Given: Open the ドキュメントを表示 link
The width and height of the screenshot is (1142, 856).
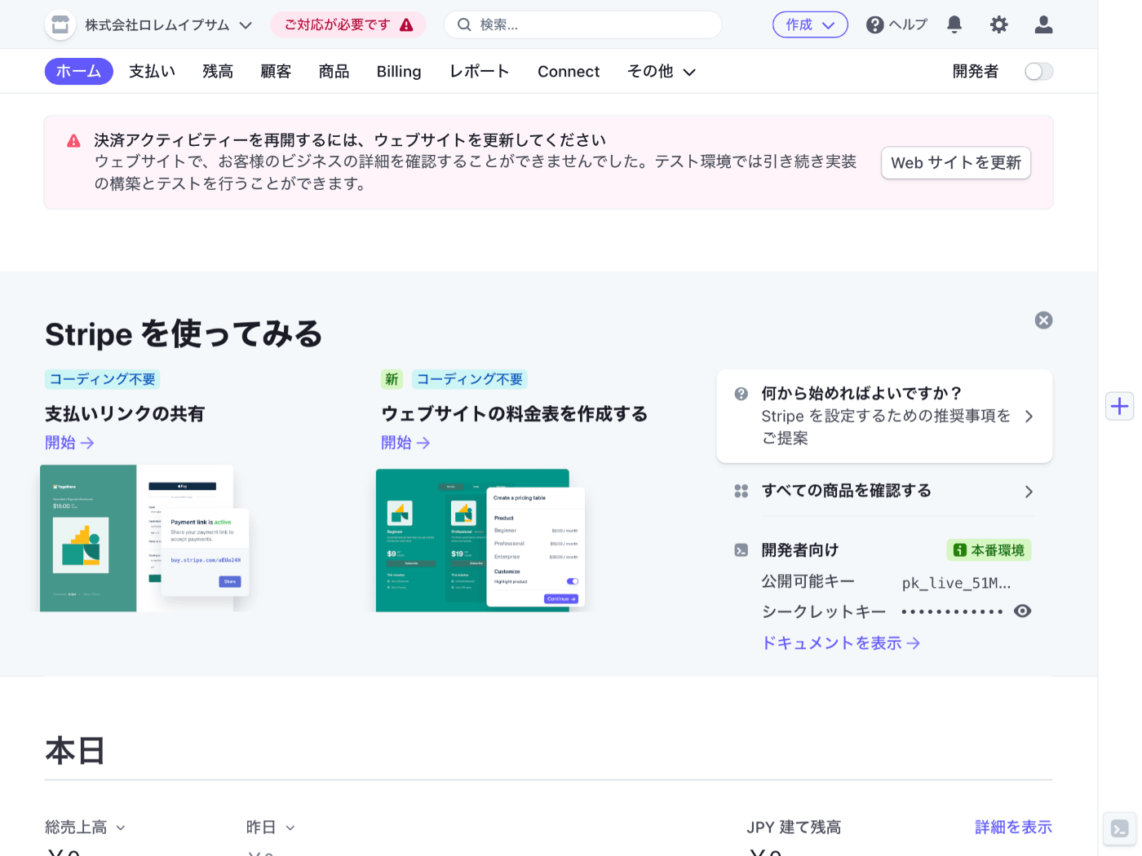Looking at the screenshot, I should [841, 643].
